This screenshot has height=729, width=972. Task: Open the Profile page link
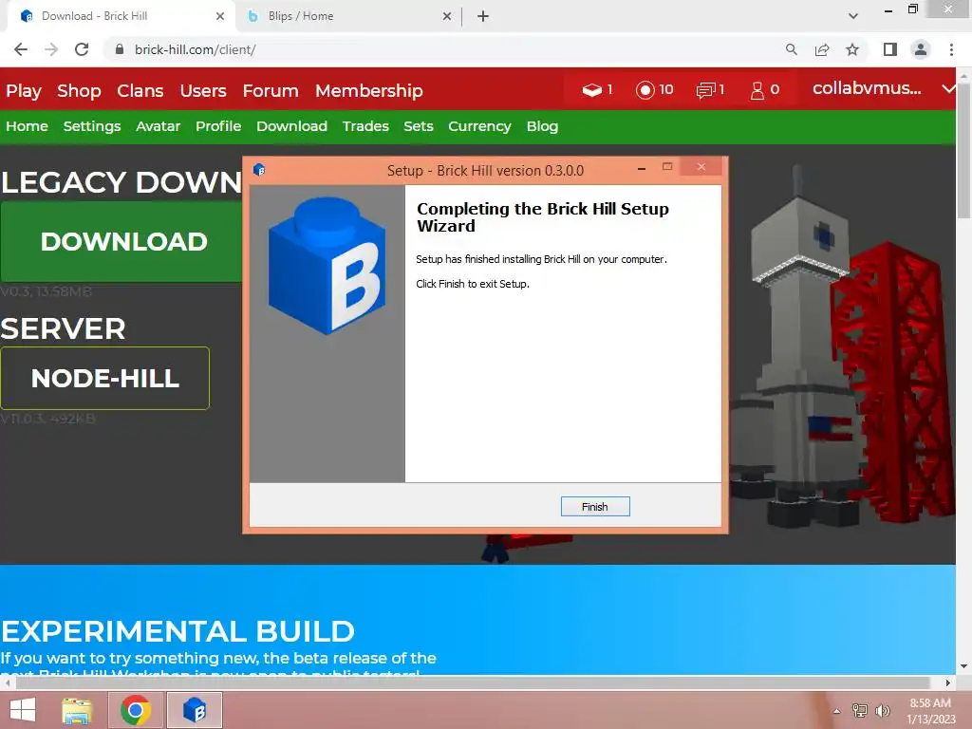pos(218,126)
